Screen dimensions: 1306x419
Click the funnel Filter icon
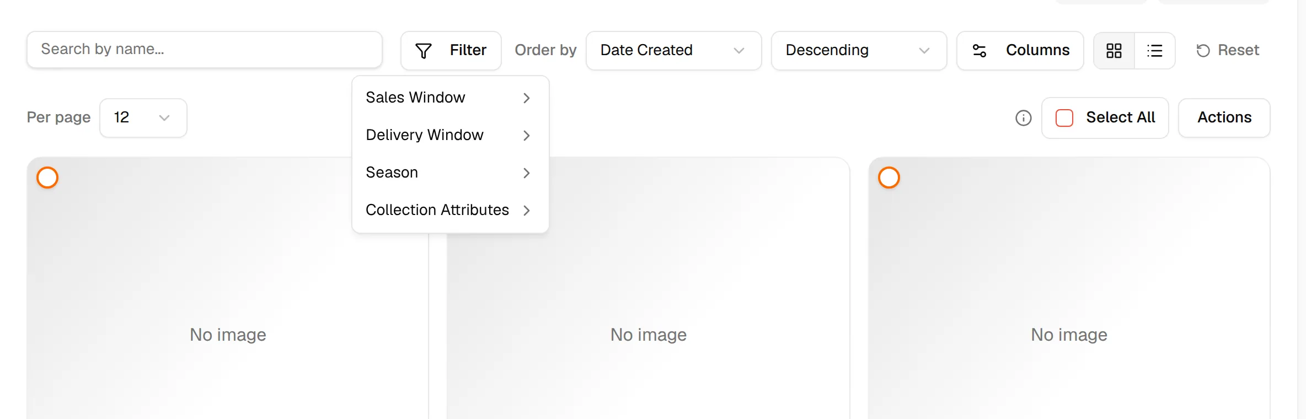click(423, 51)
